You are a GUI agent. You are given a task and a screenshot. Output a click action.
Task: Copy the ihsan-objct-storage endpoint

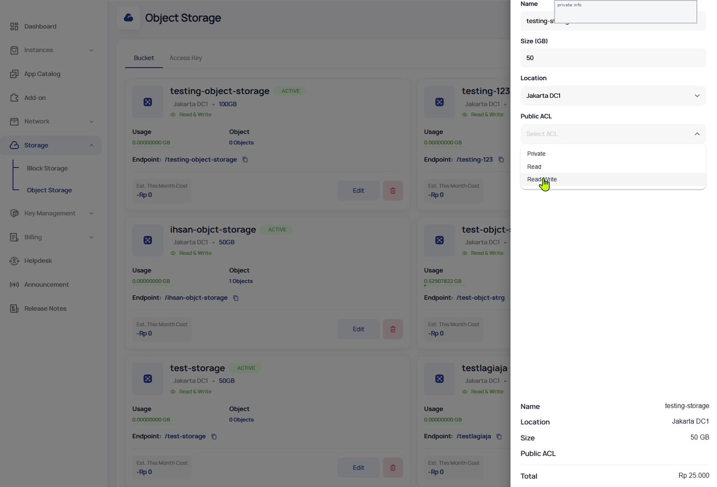pos(236,298)
